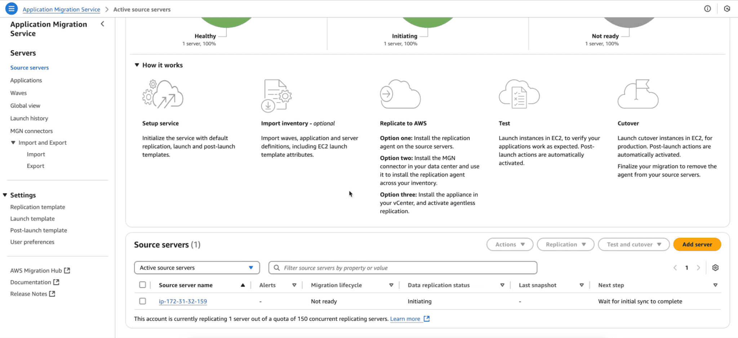Open the Active source servers filter dropdown
The image size is (738, 338).
point(197,268)
